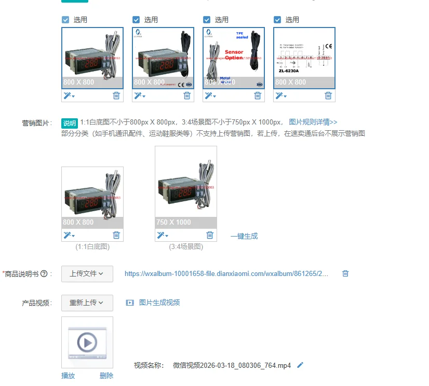The width and height of the screenshot is (429, 386).
Task: Click the (1:1白底图) caption
Action: 92,246
